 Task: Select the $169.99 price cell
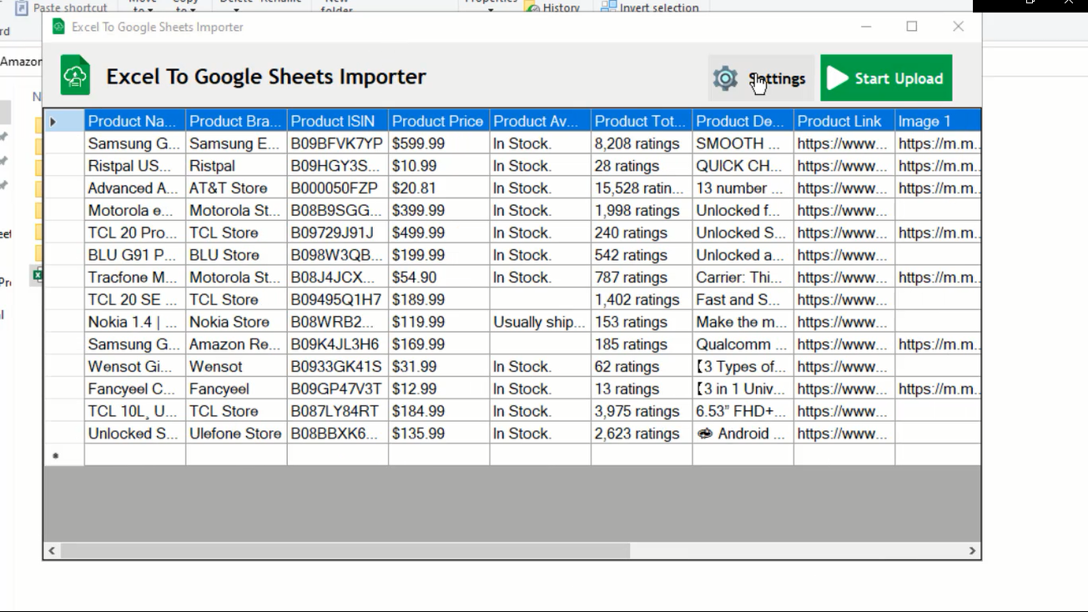(x=439, y=344)
